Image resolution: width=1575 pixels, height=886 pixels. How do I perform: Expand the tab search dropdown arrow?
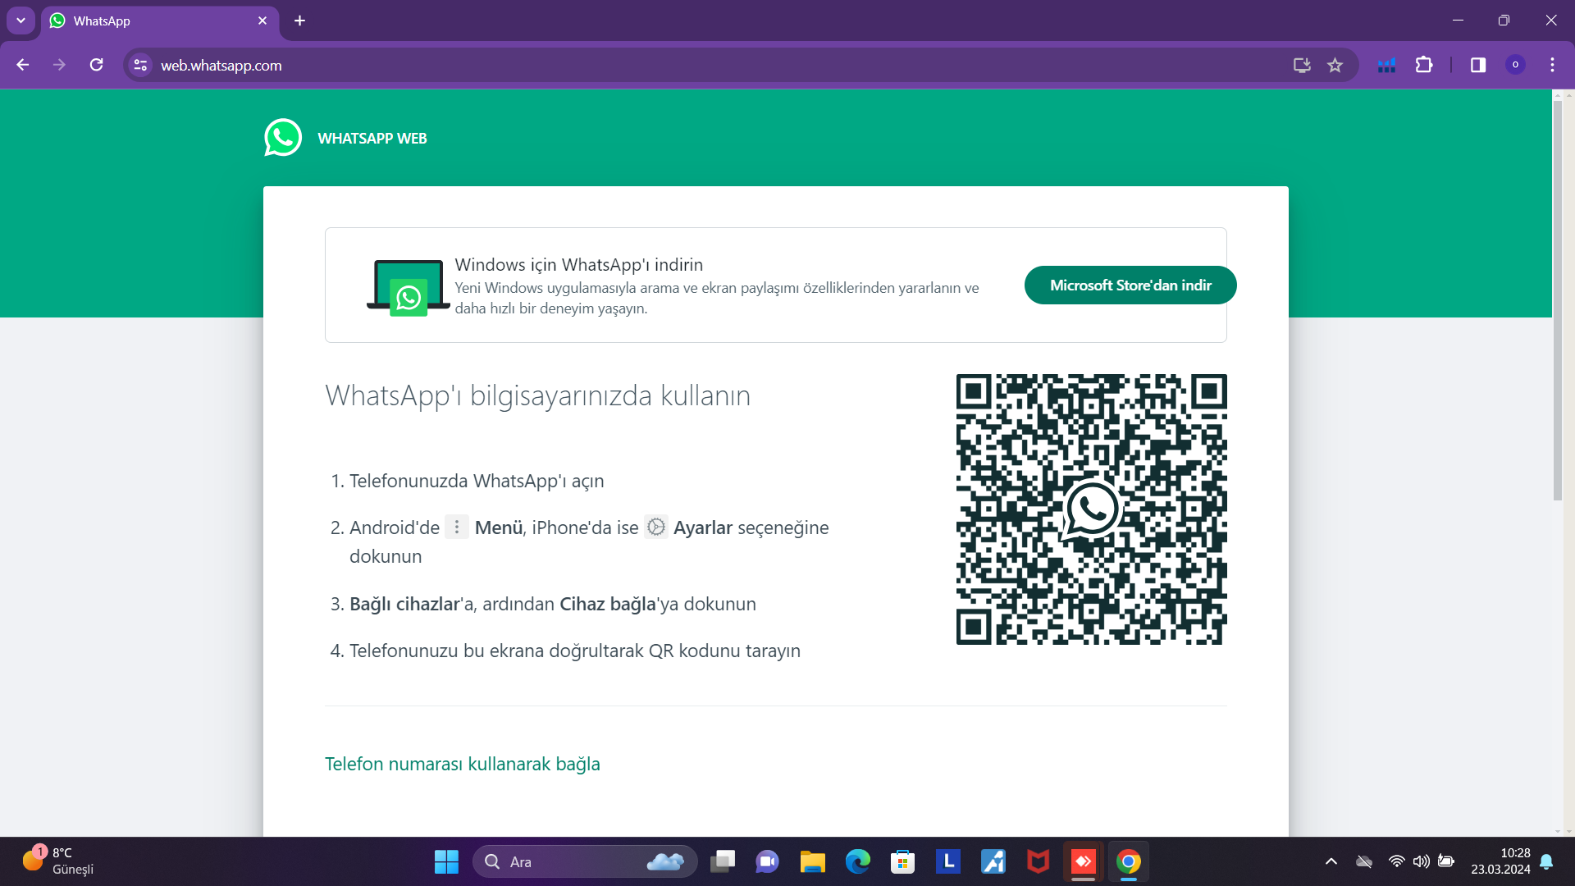pos(21,21)
